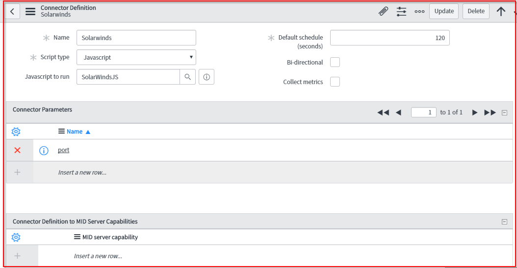
Task: Look up Javascript to run using magnifier
Action: coord(187,77)
